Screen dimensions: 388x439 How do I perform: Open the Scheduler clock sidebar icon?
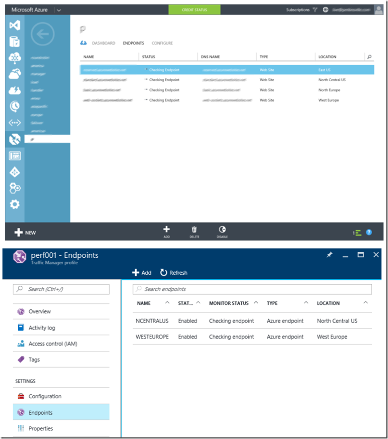tap(15, 106)
